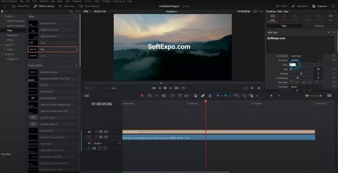The image size is (338, 173).
Task: Lock the V2 video track
Action: click(96, 132)
